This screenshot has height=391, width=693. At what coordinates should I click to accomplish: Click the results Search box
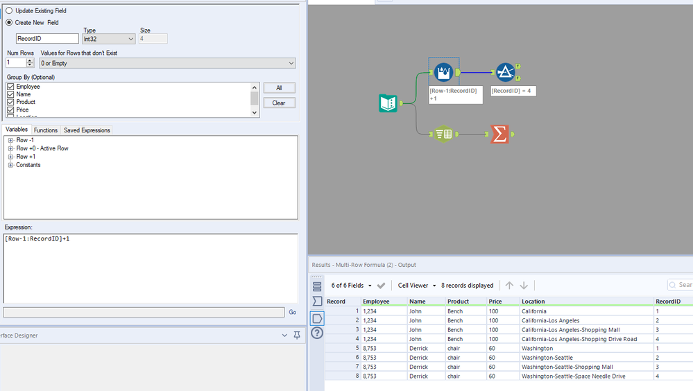click(680, 285)
